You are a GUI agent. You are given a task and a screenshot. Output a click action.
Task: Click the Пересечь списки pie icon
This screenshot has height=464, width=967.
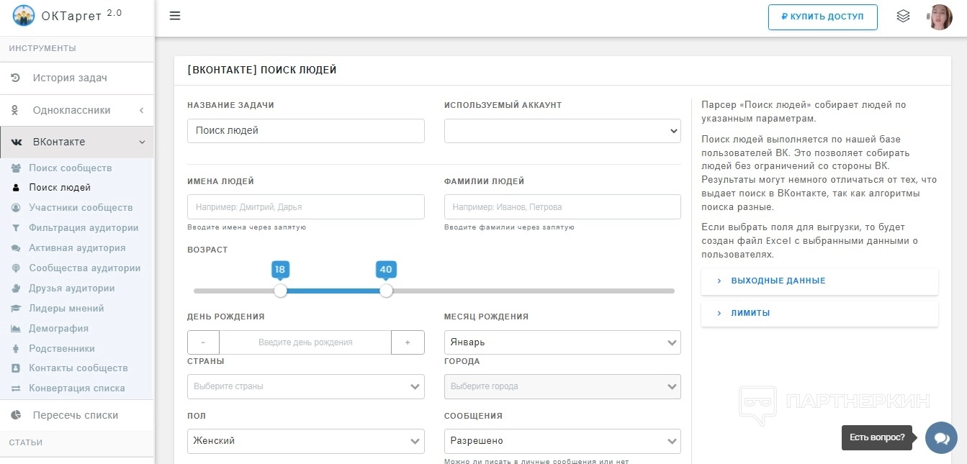click(16, 415)
